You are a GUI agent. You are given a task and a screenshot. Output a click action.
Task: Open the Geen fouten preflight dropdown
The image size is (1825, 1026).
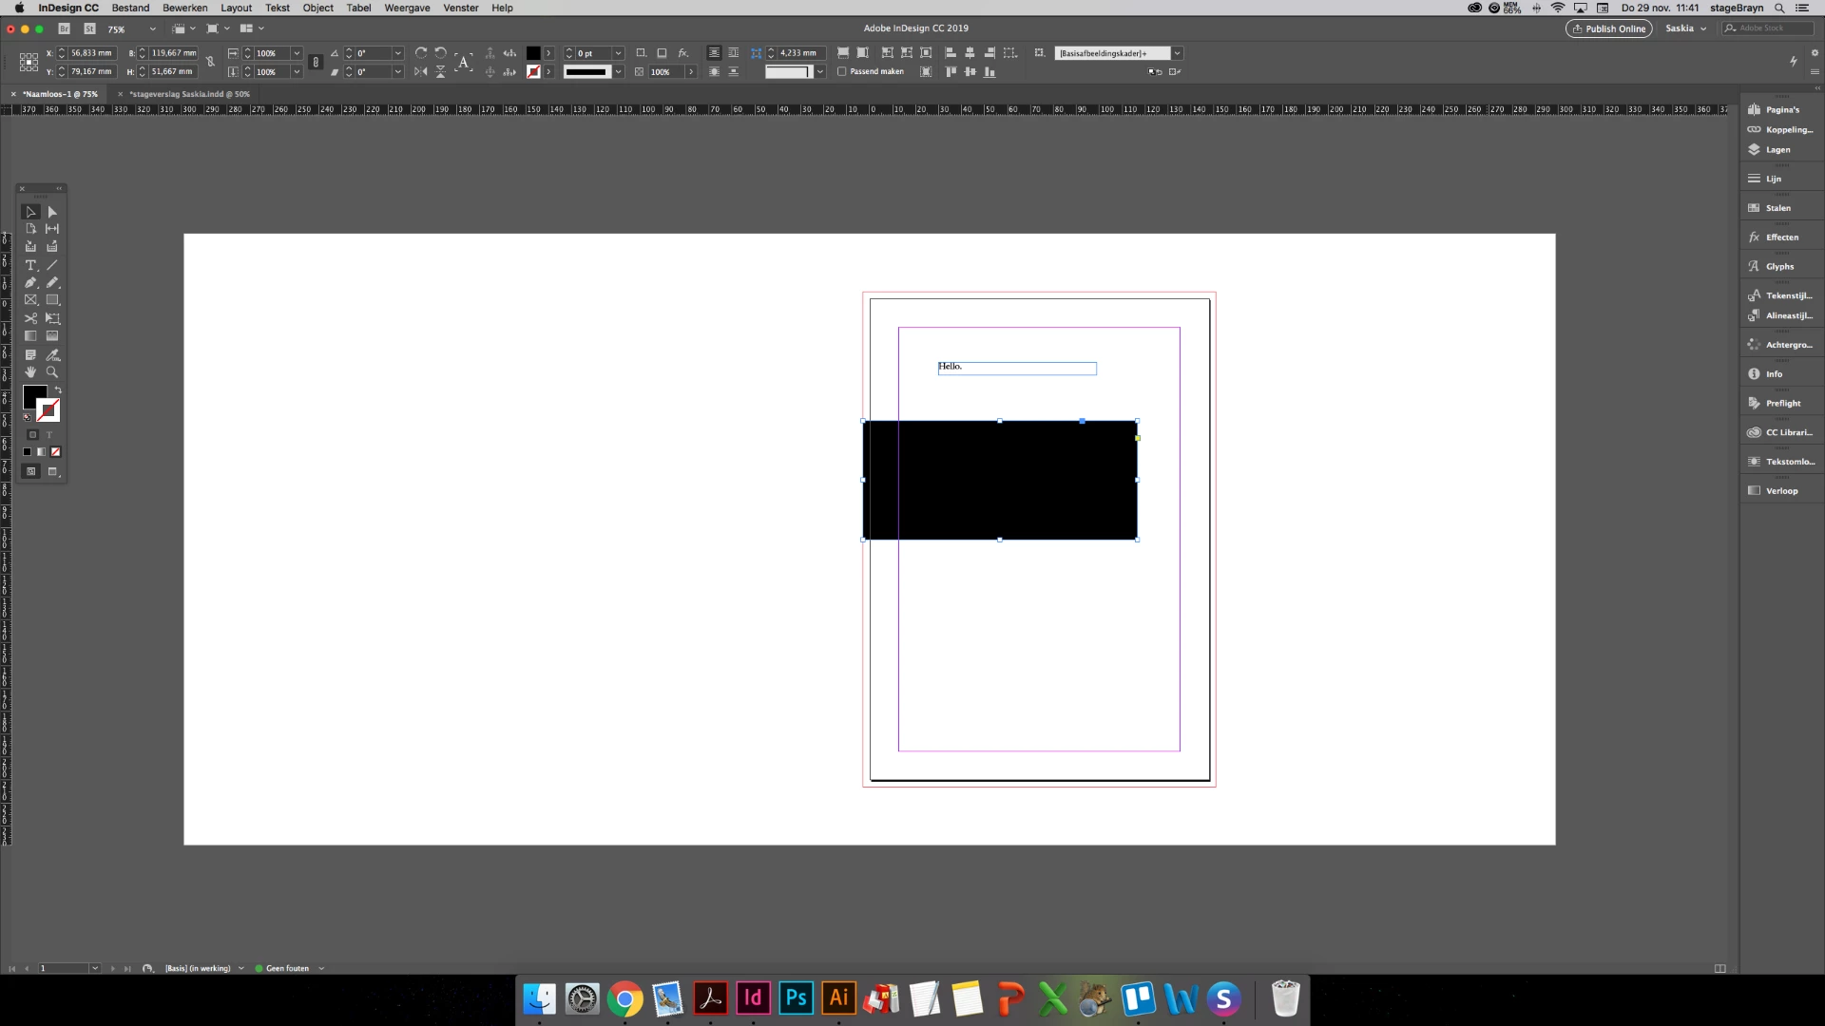click(x=321, y=968)
